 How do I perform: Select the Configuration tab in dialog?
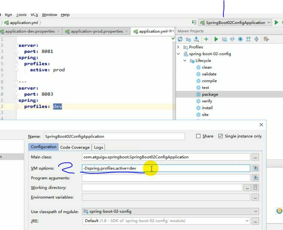(44, 147)
